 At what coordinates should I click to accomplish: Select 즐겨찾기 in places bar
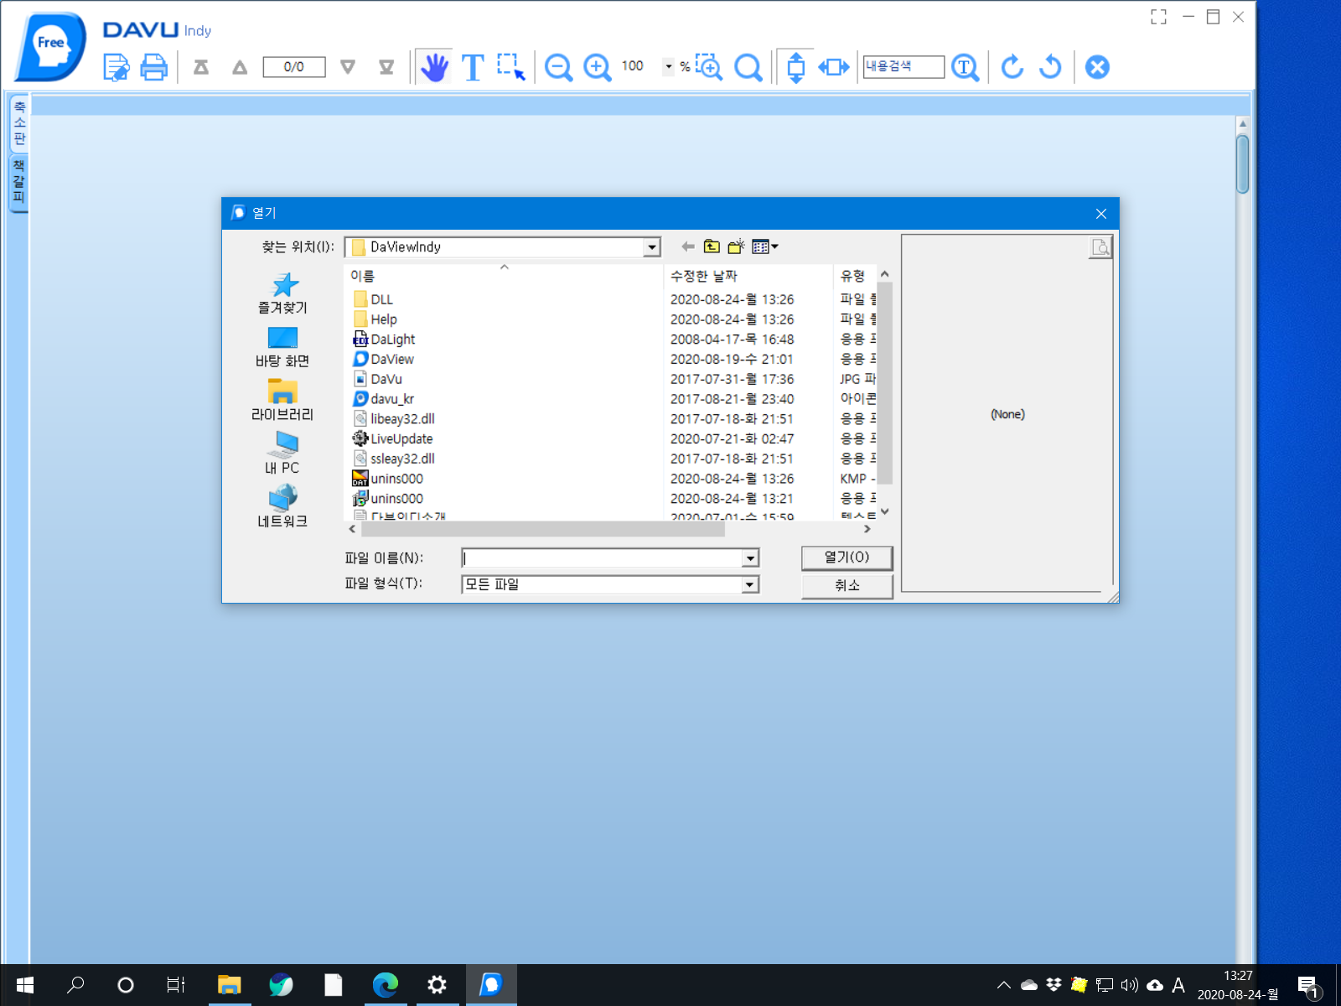pos(282,293)
